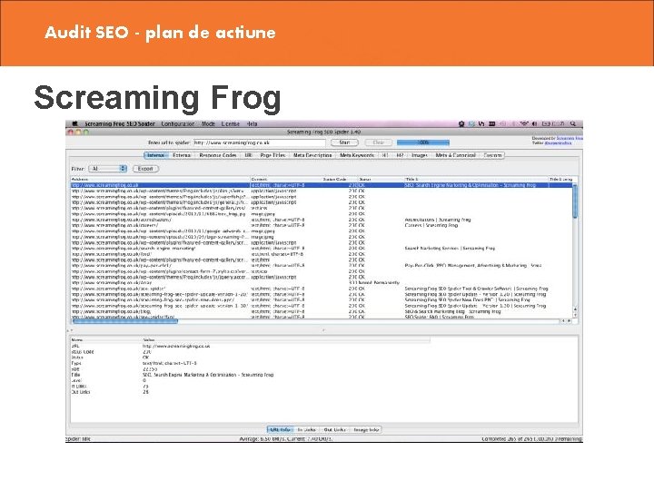Click the Title row in details pane
Image resolution: width=654 pixels, height=490 pixels.
251,375
